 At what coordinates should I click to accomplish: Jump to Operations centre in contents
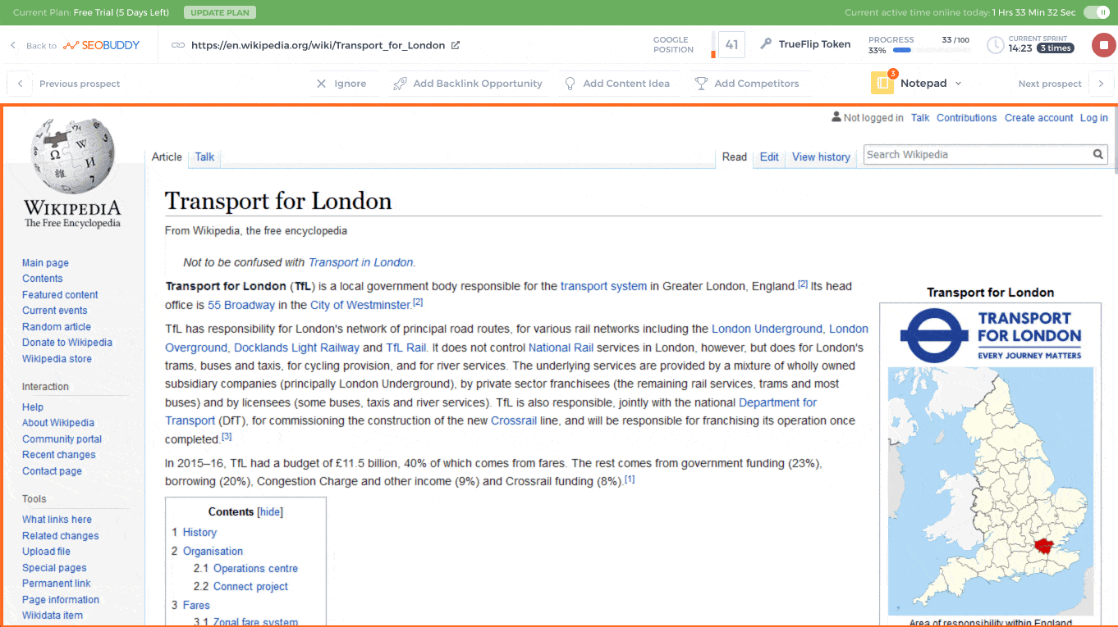(x=255, y=568)
